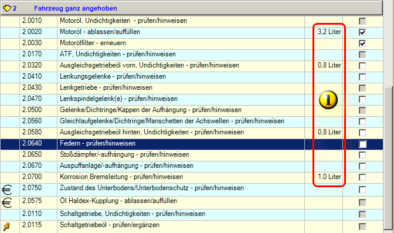Uncheck Motoröl ablassen/auffüllen checkbox
Viewport: 394px width, 233px height.
point(362,32)
